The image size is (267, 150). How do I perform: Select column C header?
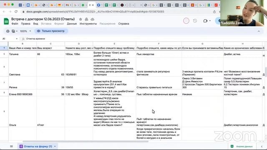tap(50, 44)
